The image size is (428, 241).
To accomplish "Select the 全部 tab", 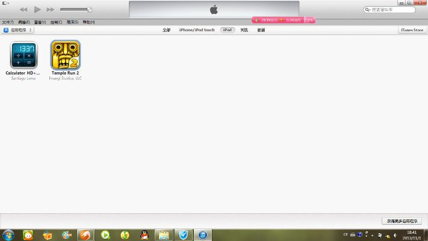I will click(x=167, y=30).
